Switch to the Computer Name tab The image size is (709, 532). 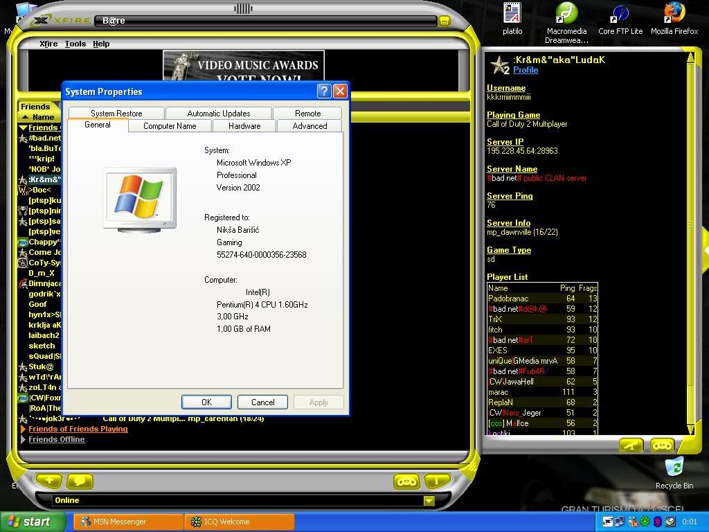(x=170, y=126)
